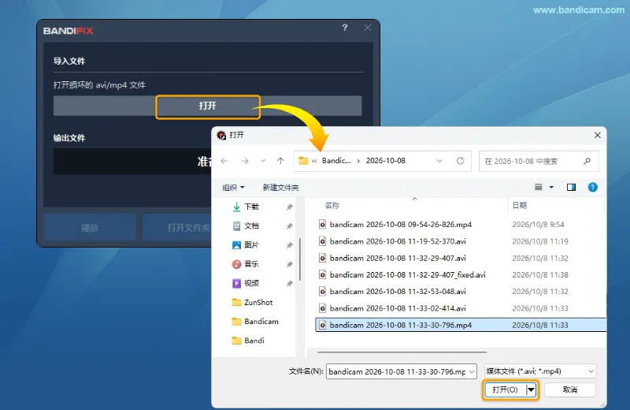
Task: Click the folder icon in address bar
Action: (x=303, y=161)
